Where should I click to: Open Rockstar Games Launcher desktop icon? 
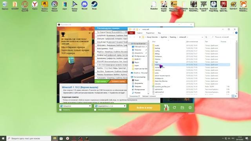(x=45, y=6)
